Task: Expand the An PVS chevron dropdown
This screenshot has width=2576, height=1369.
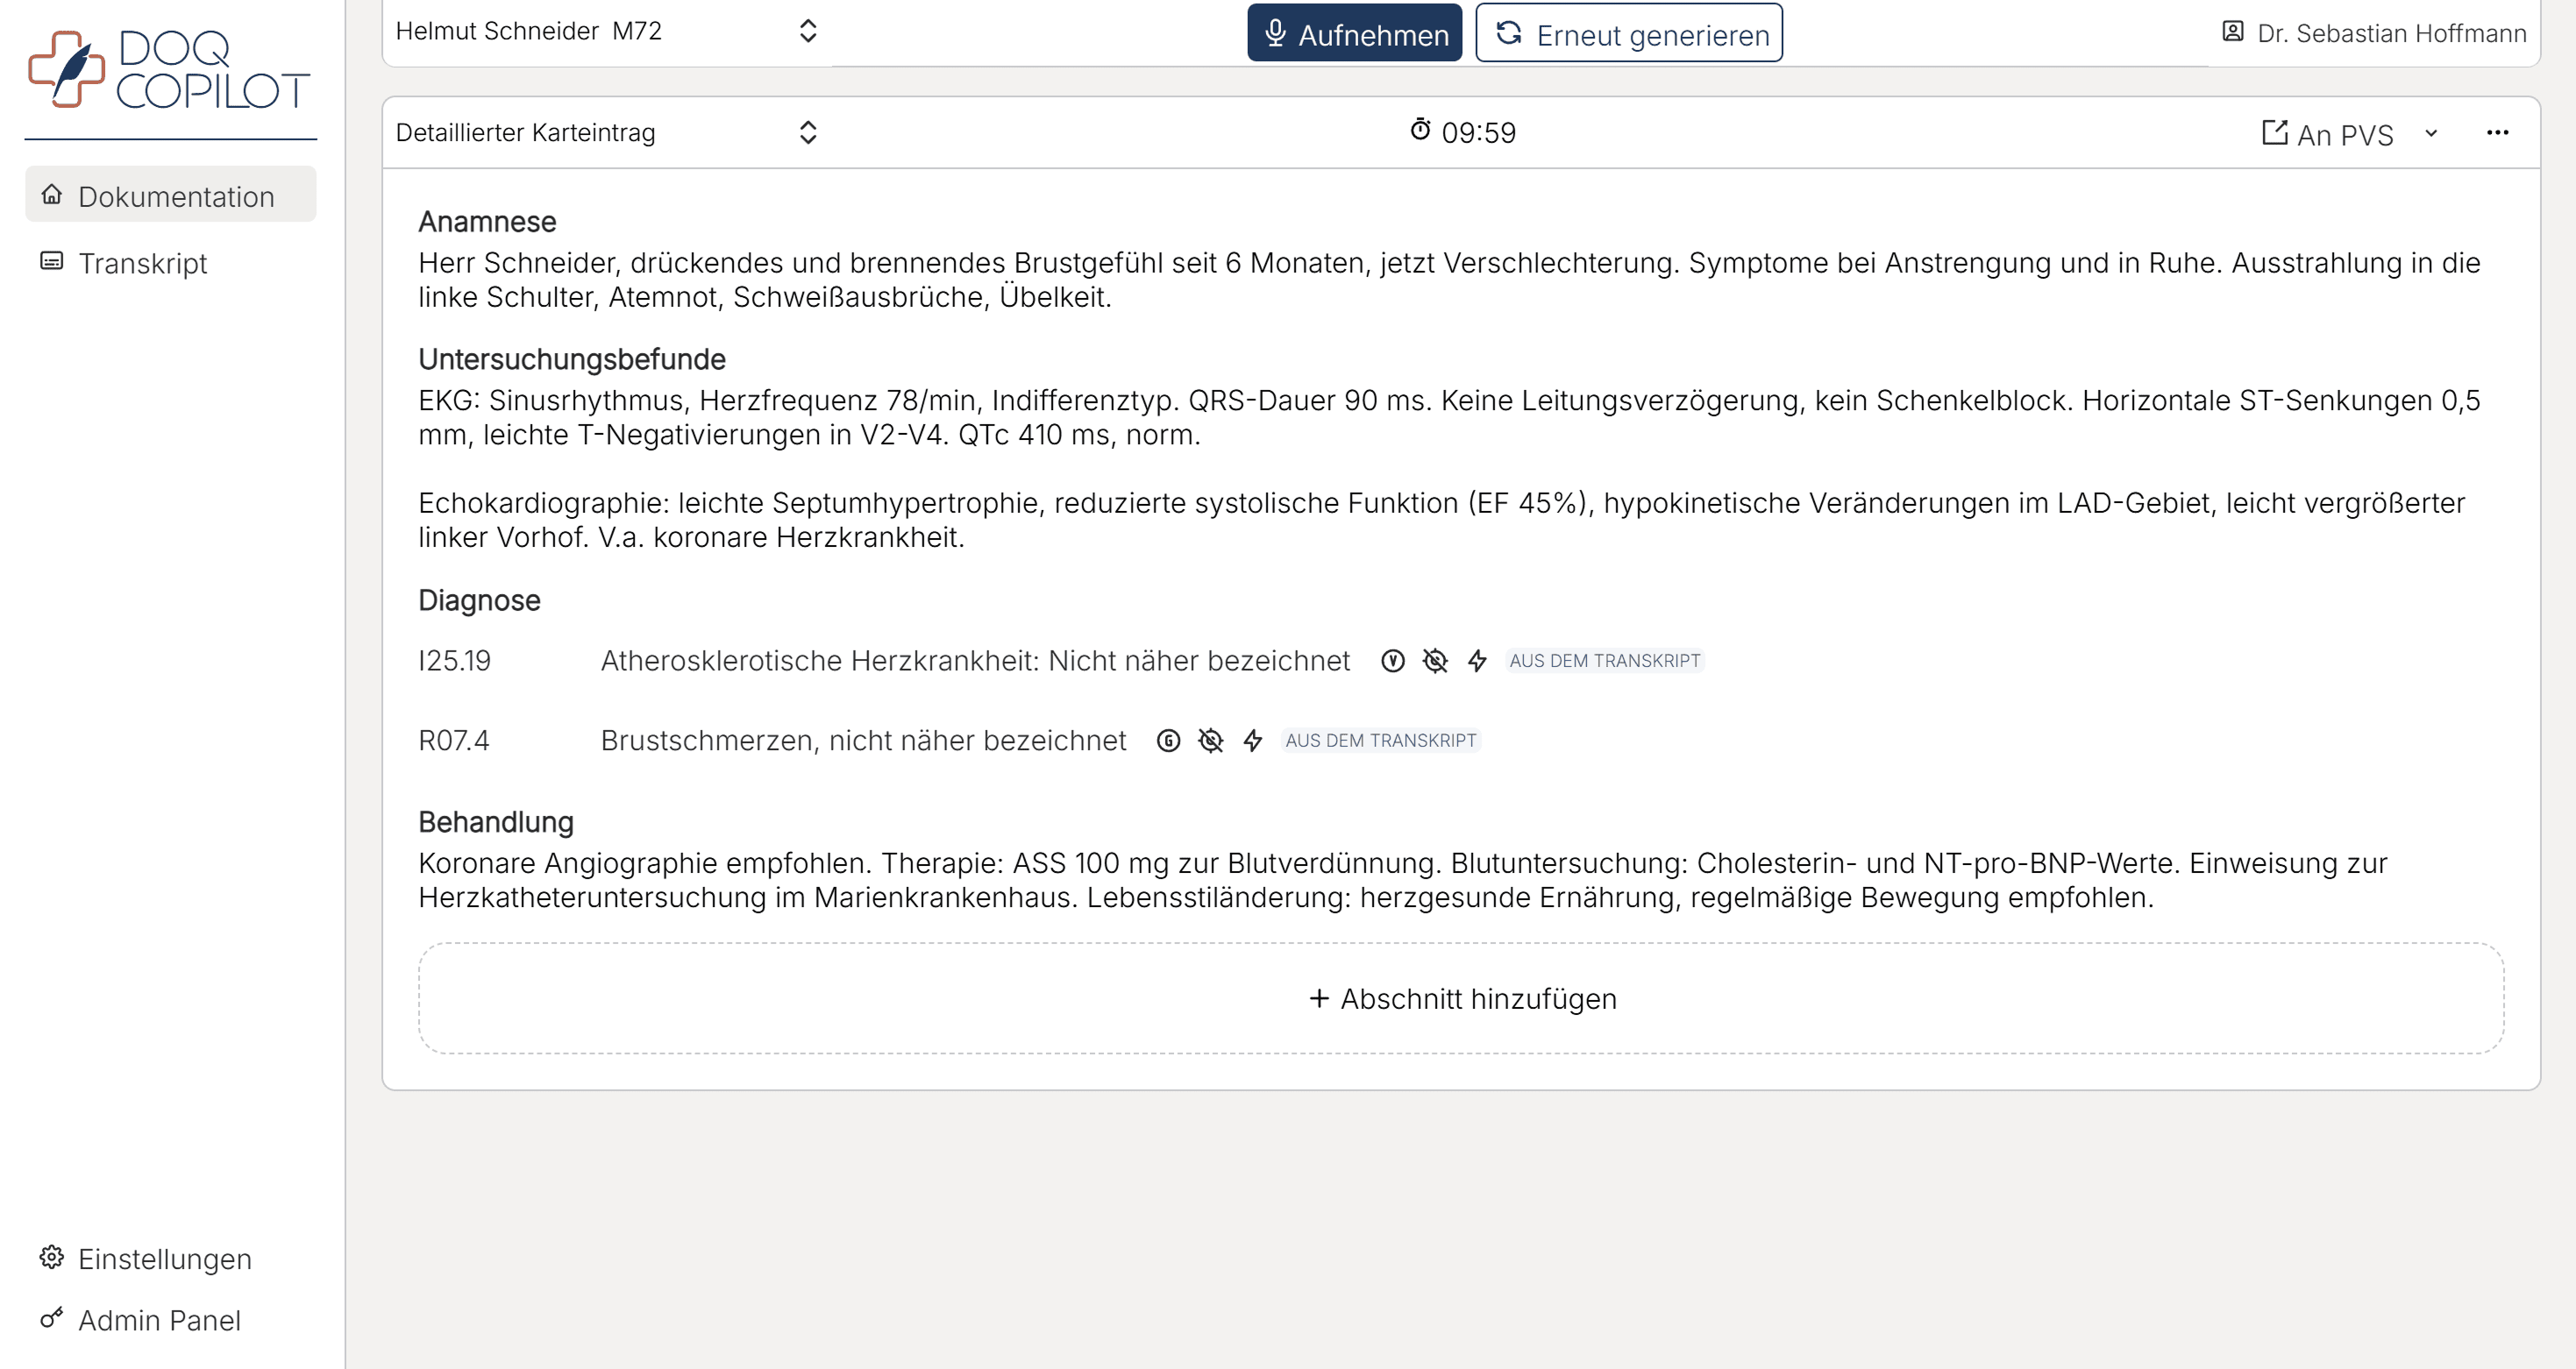Action: [2431, 133]
